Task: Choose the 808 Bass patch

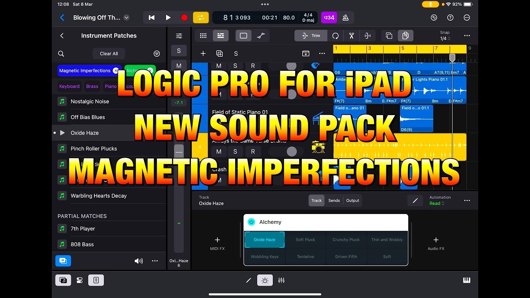Action: (109, 244)
